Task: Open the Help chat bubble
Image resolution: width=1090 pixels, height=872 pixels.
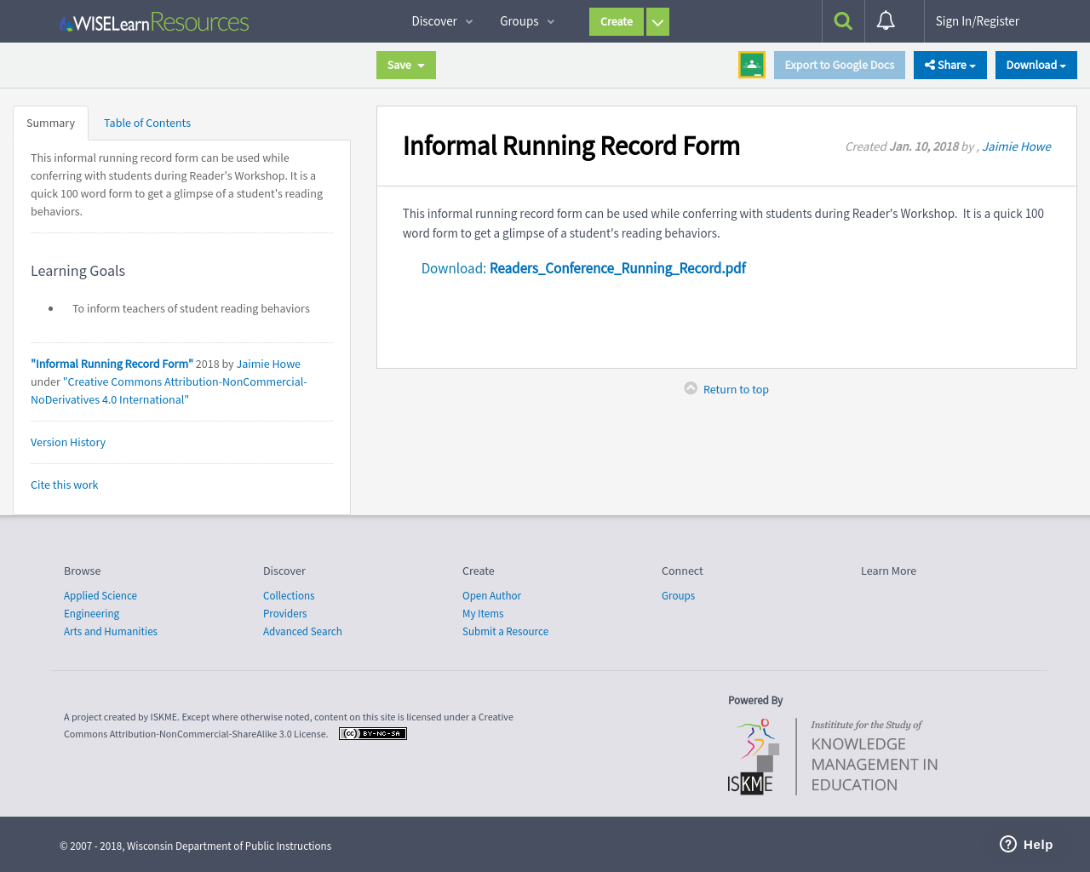Action: tap(1026, 844)
